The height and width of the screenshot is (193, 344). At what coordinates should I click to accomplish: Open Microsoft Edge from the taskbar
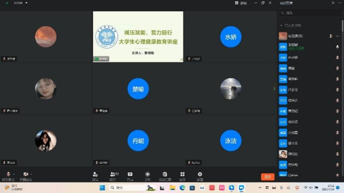(183, 188)
